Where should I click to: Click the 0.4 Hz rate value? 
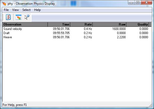[x=88, y=29]
